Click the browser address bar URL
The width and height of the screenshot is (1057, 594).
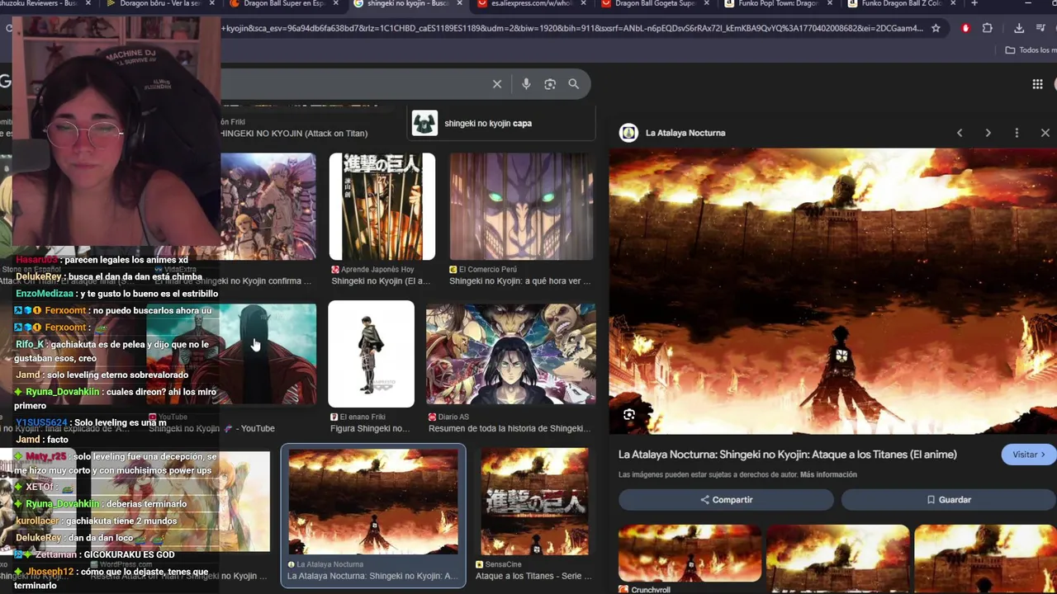point(572,28)
